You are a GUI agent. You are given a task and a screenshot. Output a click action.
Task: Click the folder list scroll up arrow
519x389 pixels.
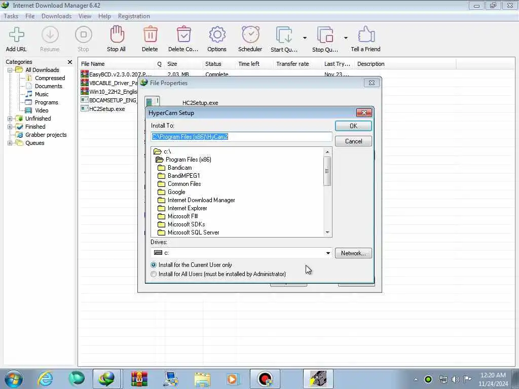pos(327,152)
